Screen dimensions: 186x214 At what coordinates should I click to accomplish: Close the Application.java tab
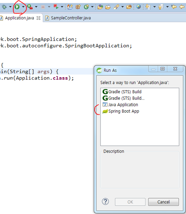coord(39,18)
